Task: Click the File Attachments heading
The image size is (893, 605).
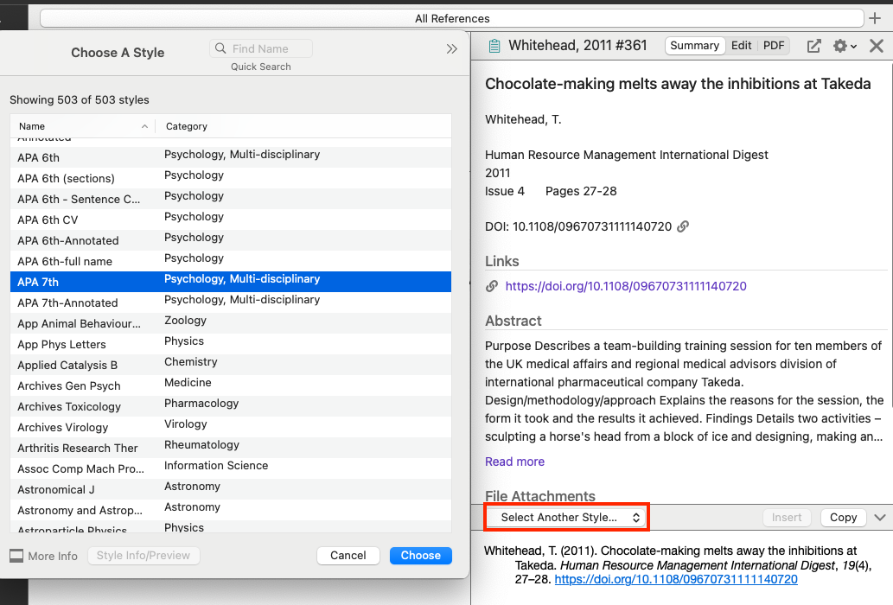Action: (540, 496)
